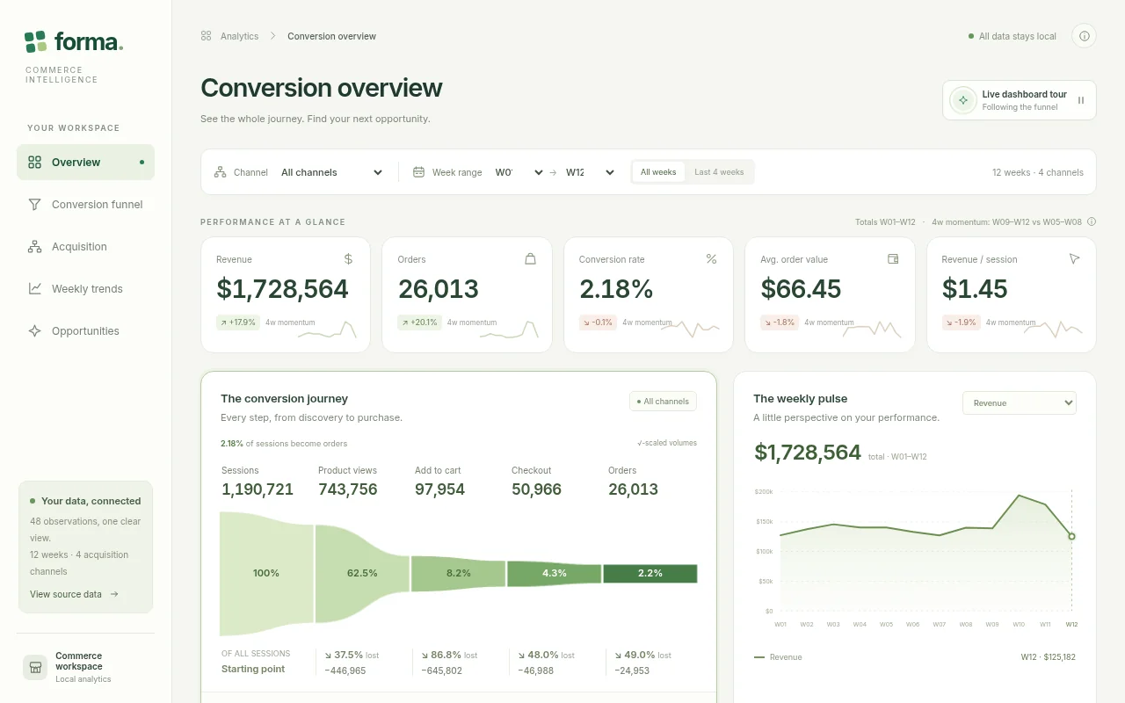Click the cursor icon on Revenue / session card
1125x703 pixels.
pyautogui.click(x=1074, y=259)
